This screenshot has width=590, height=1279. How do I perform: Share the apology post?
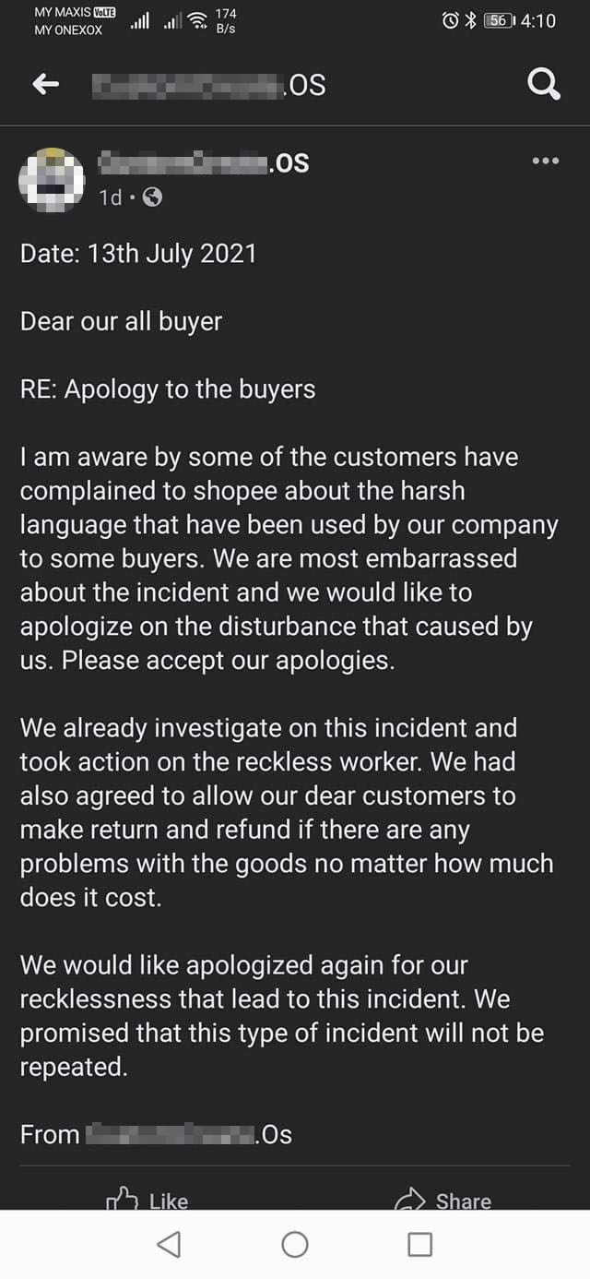pyautogui.click(x=442, y=1199)
